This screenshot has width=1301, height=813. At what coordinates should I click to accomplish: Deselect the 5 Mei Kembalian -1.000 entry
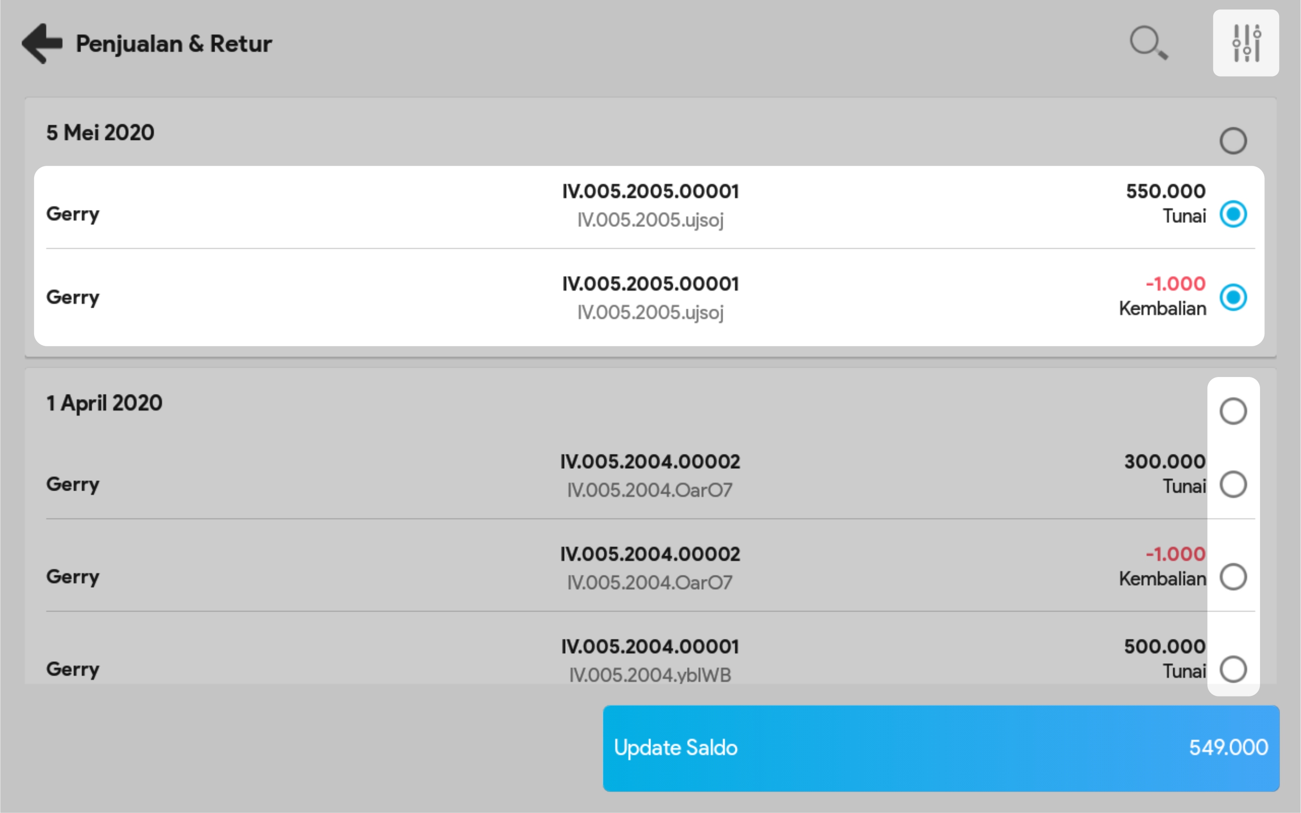pos(1233,297)
